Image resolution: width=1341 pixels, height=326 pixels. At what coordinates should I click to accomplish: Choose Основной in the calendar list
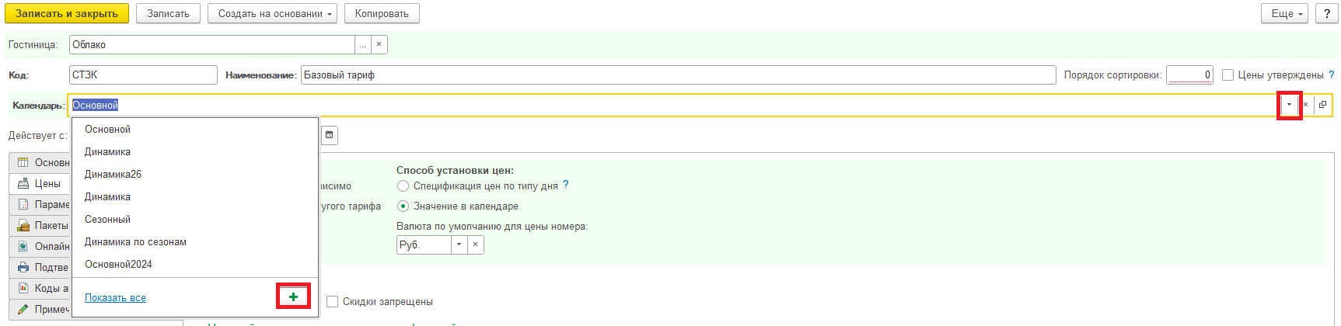[195, 130]
